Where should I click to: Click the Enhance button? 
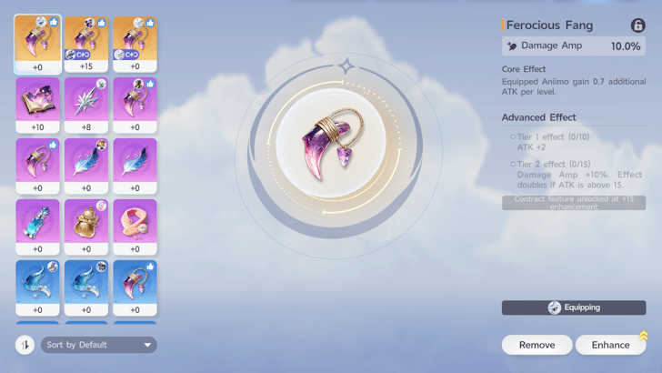point(610,345)
